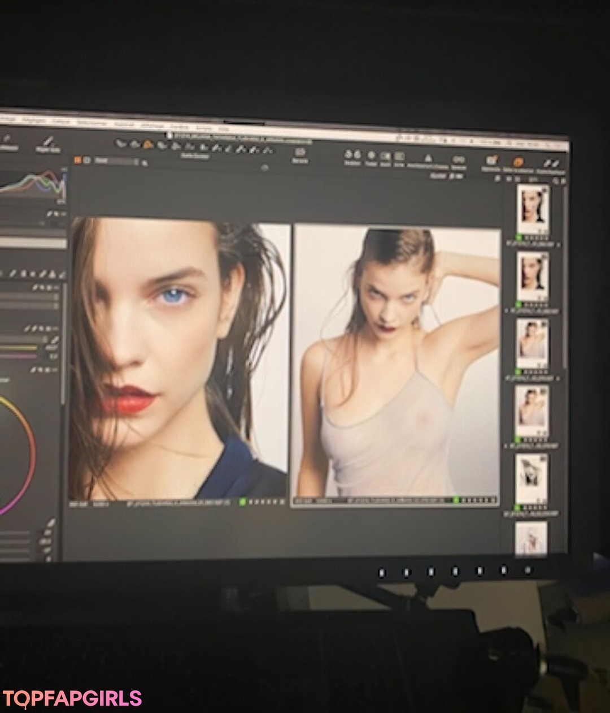The height and width of the screenshot is (713, 610).
Task: Click the first cursor tool in the top toolbar
Action: point(120,143)
